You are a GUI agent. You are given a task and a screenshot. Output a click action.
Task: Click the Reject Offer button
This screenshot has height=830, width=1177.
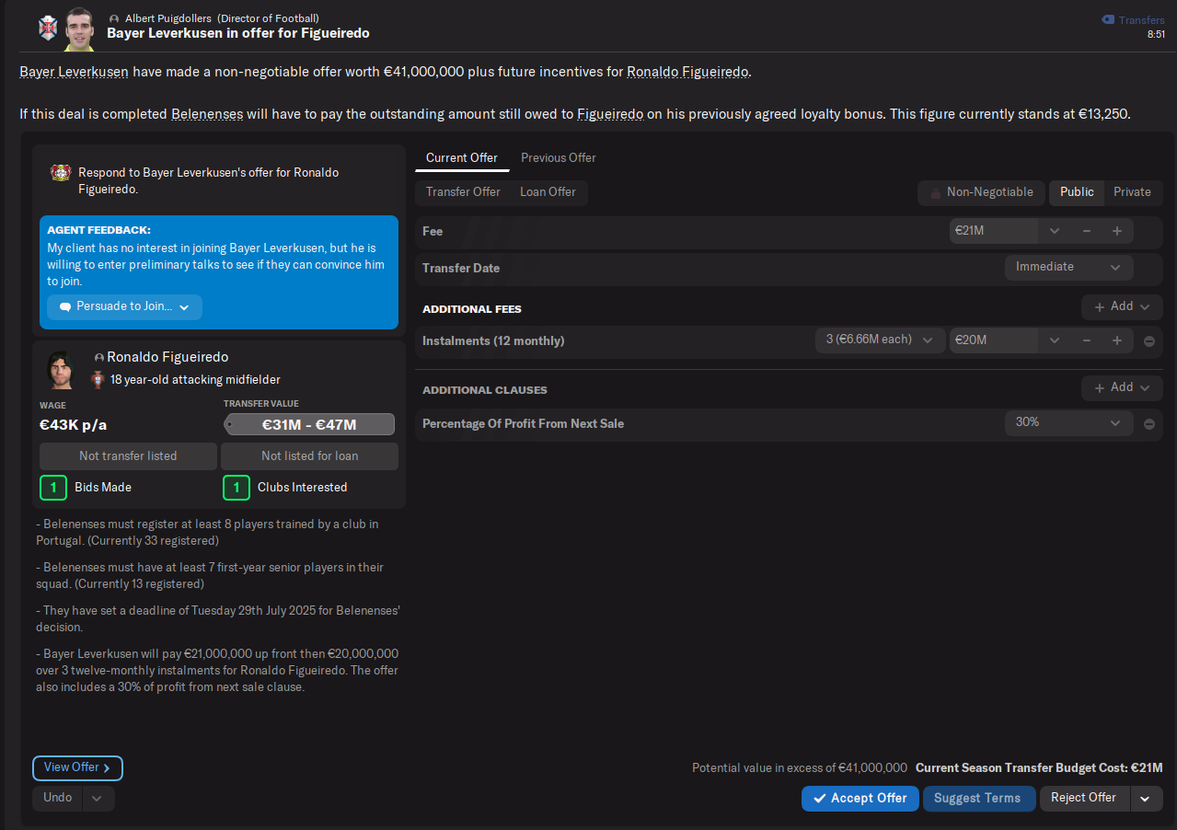coord(1083,798)
